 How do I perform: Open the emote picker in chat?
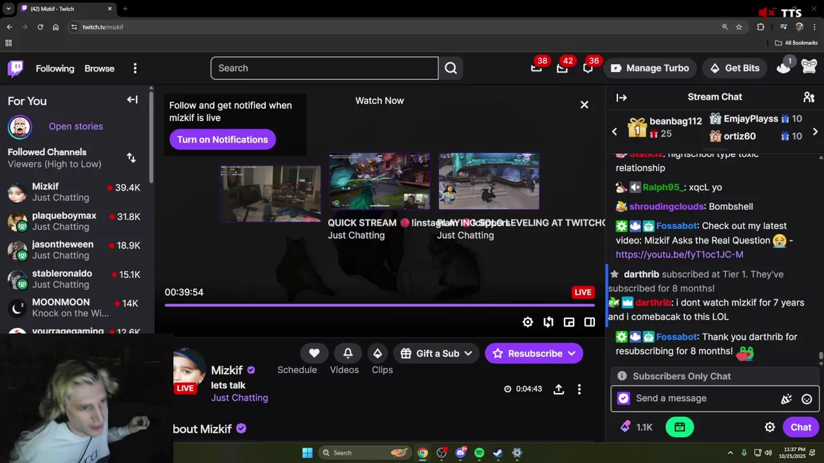pyautogui.click(x=807, y=399)
